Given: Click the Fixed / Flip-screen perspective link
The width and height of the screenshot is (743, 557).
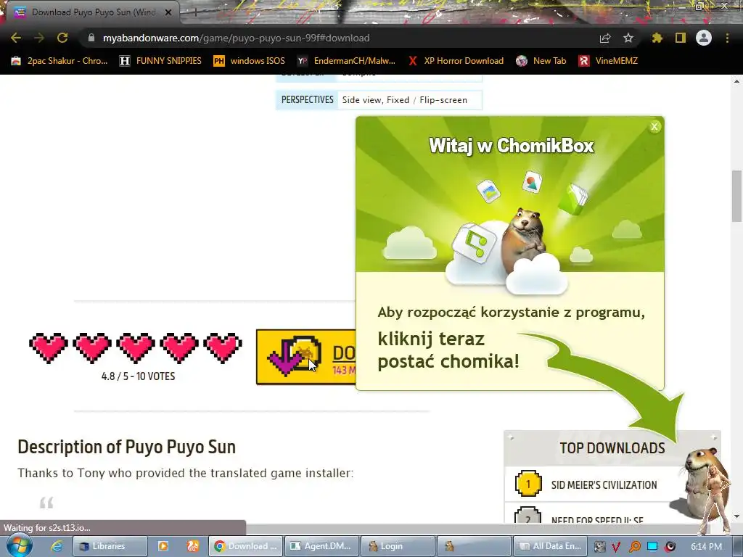Looking at the screenshot, I should click(427, 100).
